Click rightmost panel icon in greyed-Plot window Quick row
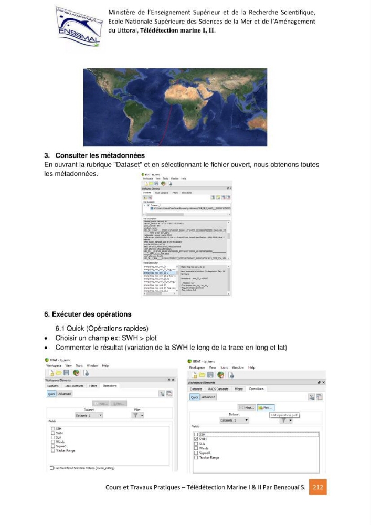 (x=169, y=394)
